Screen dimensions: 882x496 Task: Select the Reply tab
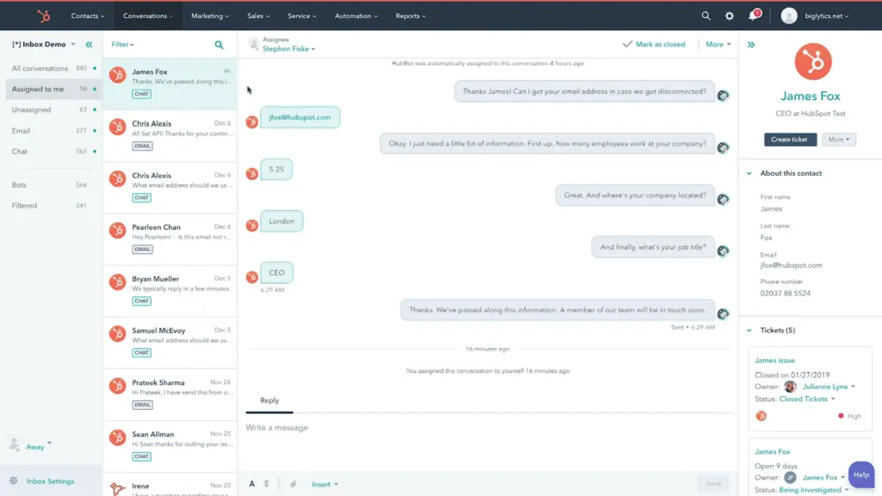pyautogui.click(x=270, y=400)
